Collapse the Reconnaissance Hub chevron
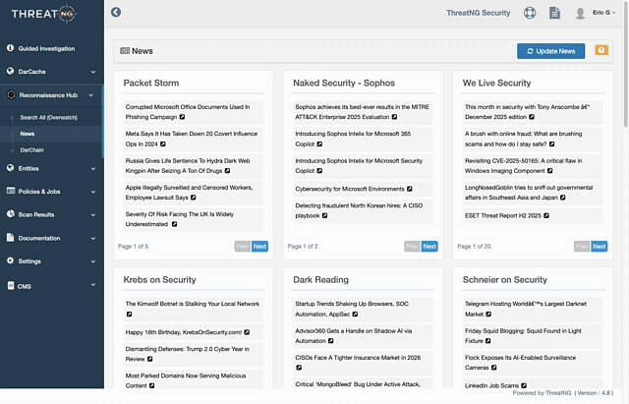 coord(91,95)
